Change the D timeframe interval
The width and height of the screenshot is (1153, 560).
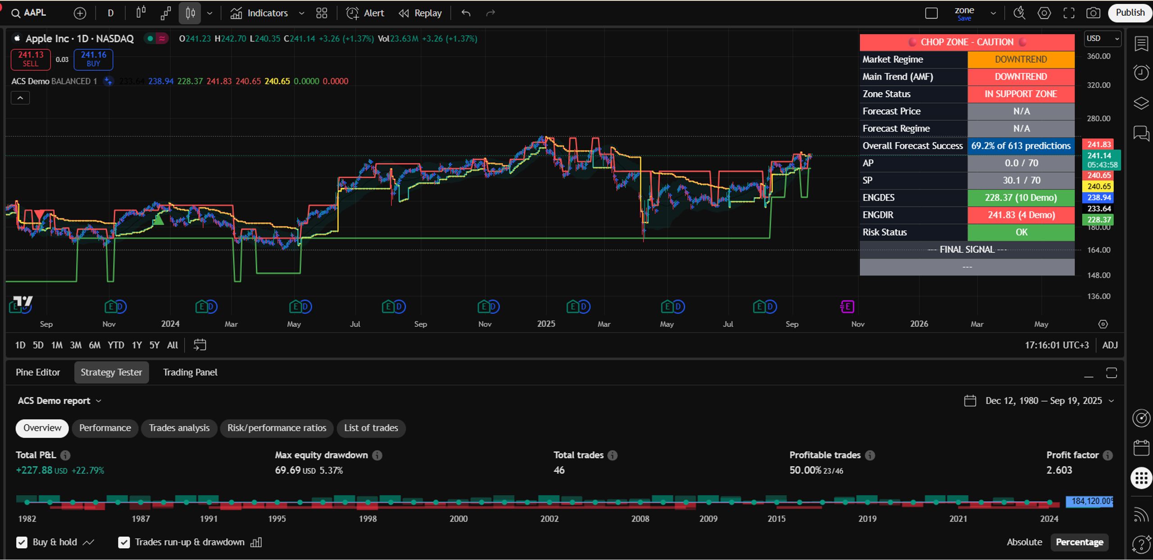(110, 13)
